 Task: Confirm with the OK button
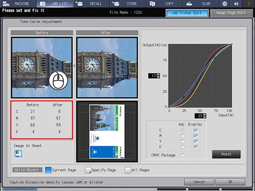(x=230, y=182)
